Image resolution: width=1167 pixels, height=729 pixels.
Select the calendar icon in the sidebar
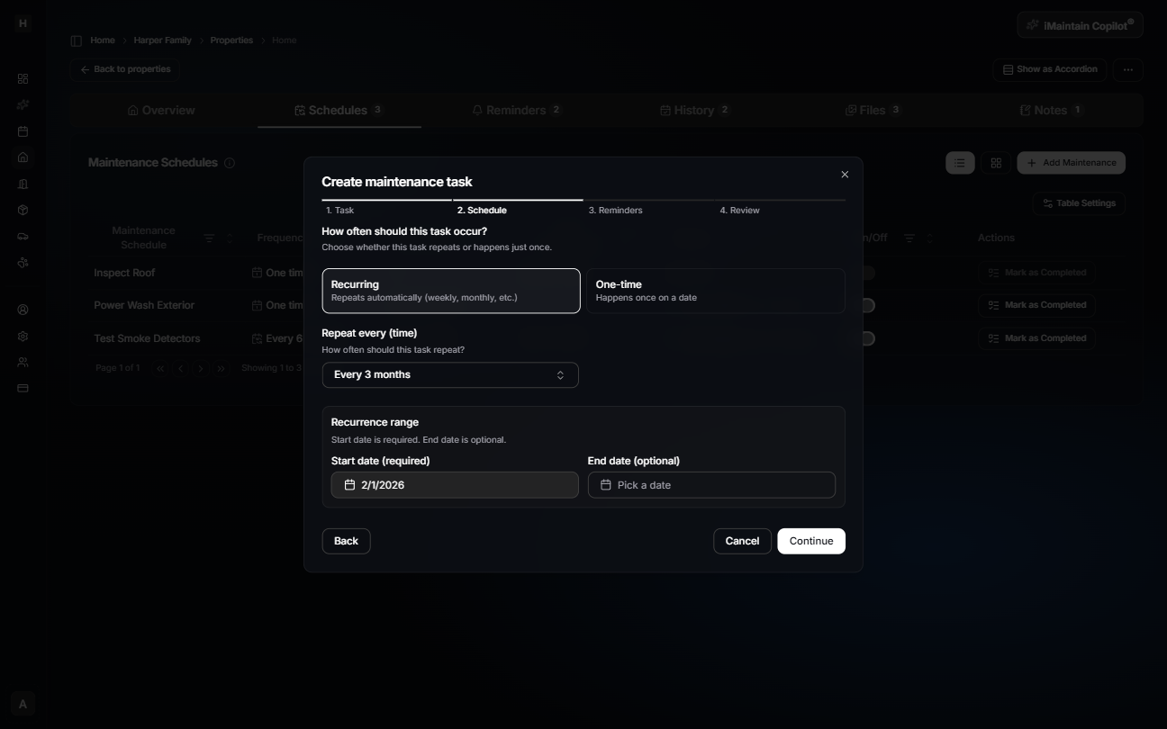tap(23, 131)
